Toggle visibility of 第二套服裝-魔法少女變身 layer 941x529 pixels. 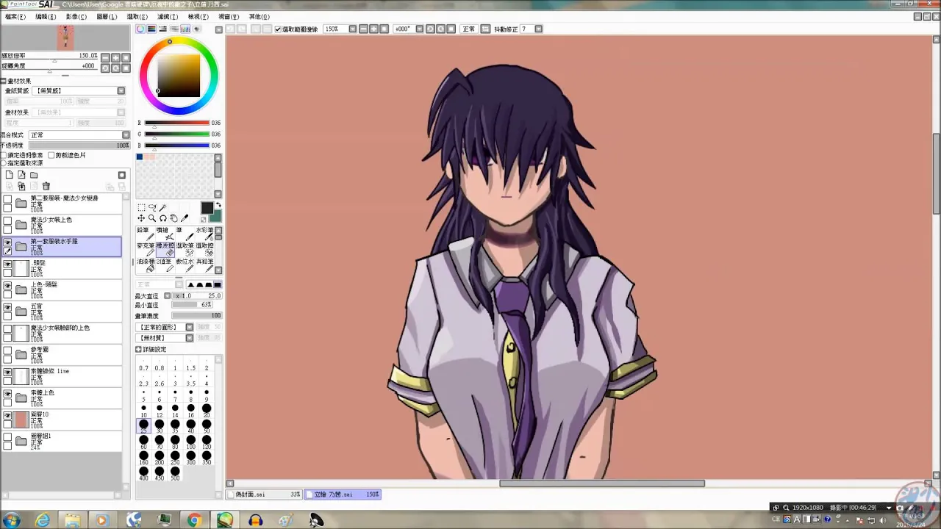(x=7, y=201)
